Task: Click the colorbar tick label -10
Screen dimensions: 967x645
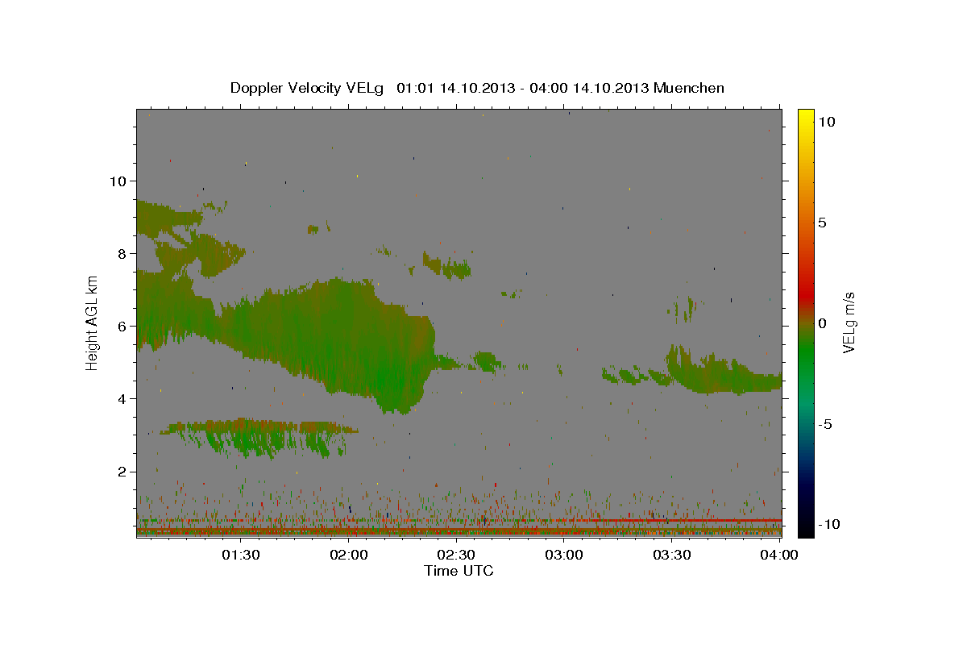Action: (830, 524)
